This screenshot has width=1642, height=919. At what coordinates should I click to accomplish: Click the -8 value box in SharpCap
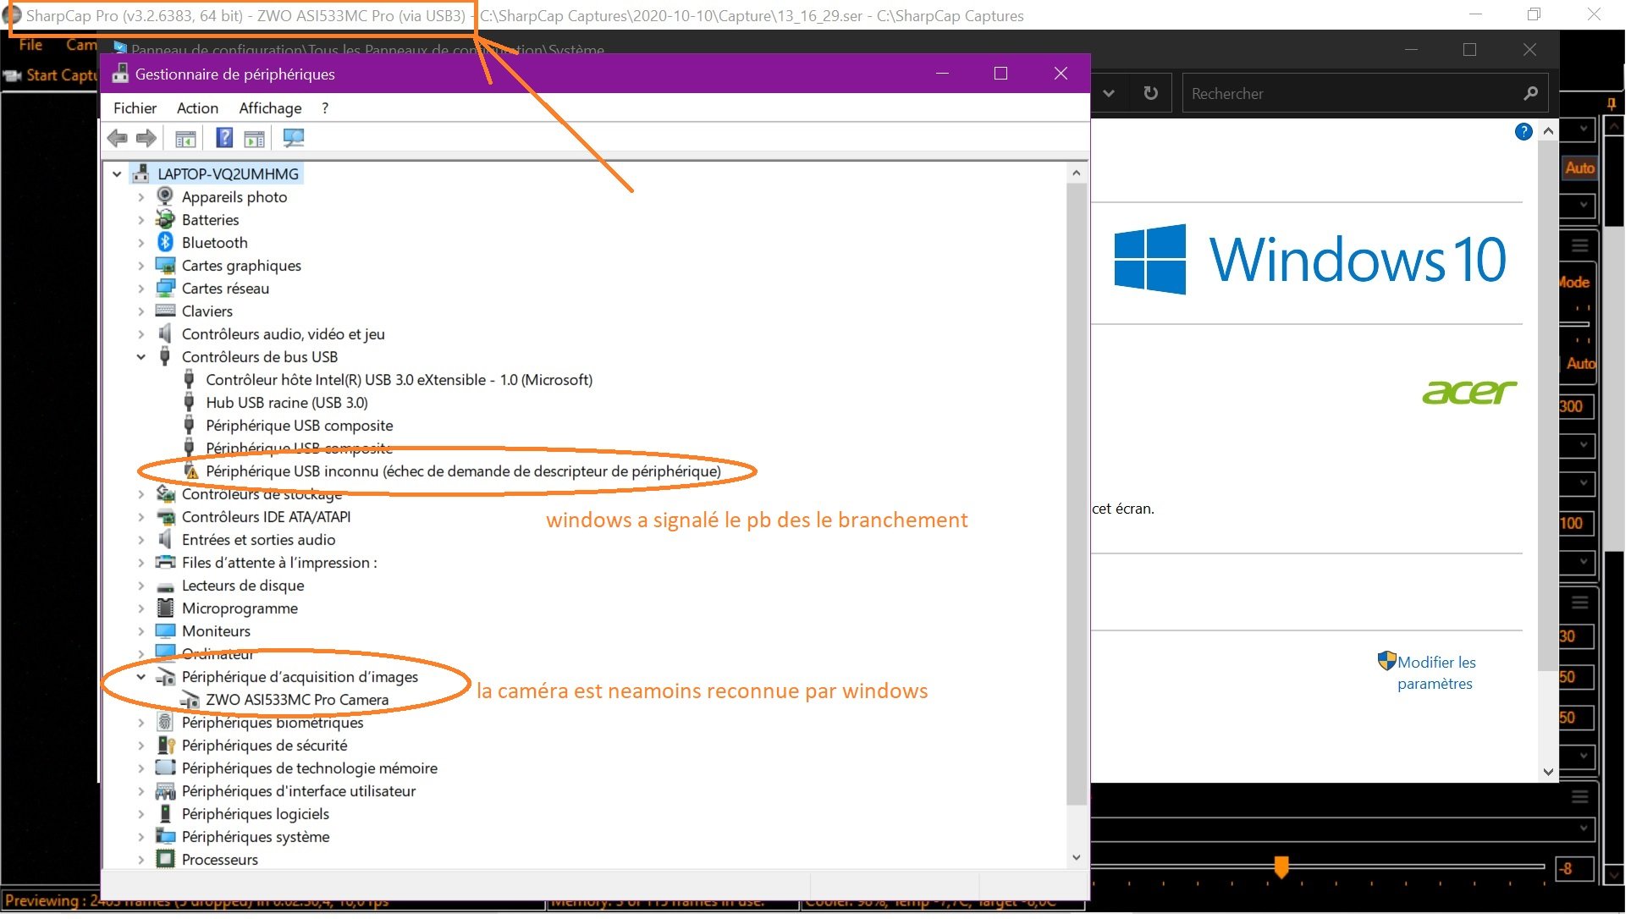tap(1576, 868)
